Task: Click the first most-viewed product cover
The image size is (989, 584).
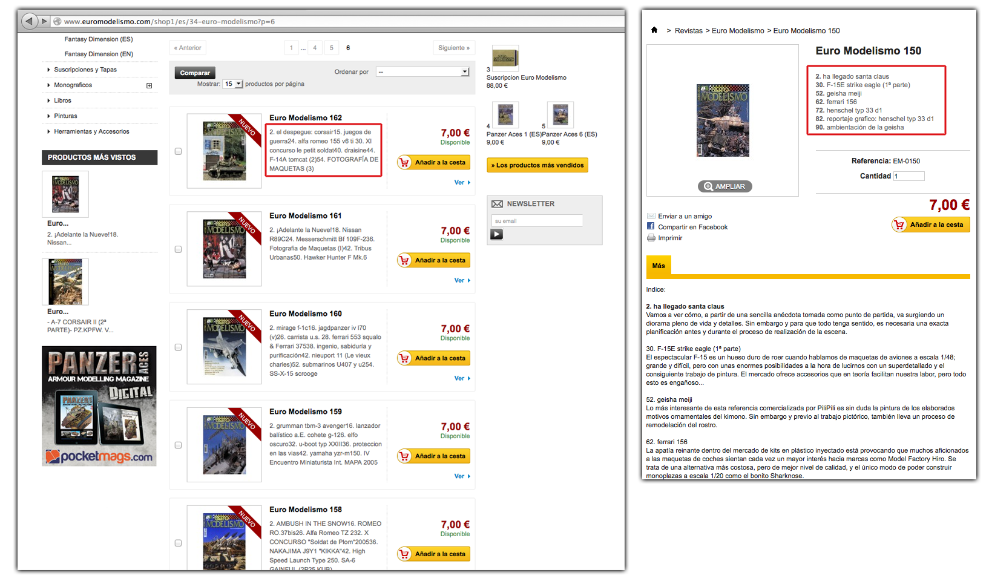Action: 65,194
